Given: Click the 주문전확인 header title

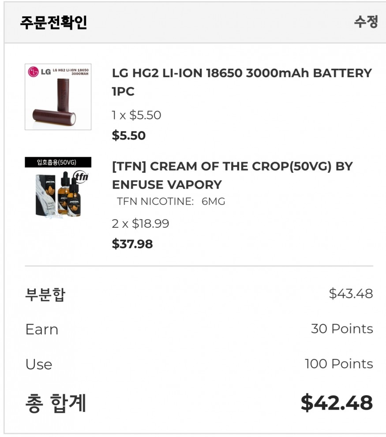Looking at the screenshot, I should pos(53,22).
